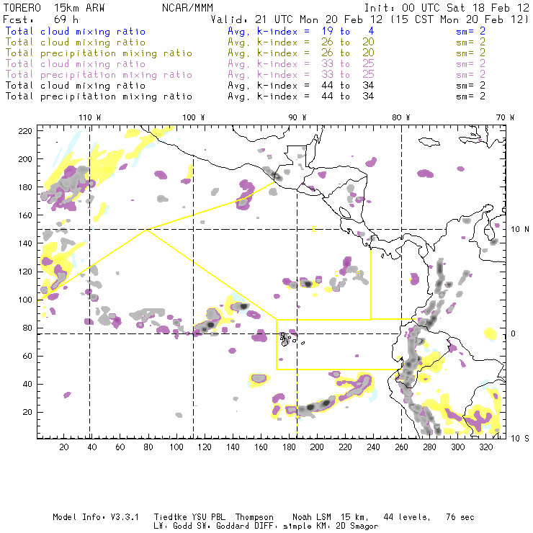The image size is (533, 533).
Task: Click the y-axis tick label '100'
Action: 24,300
